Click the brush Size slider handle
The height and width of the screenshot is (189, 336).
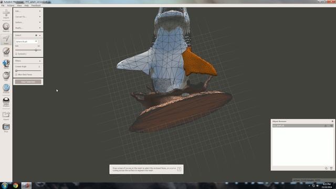(x=36, y=50)
